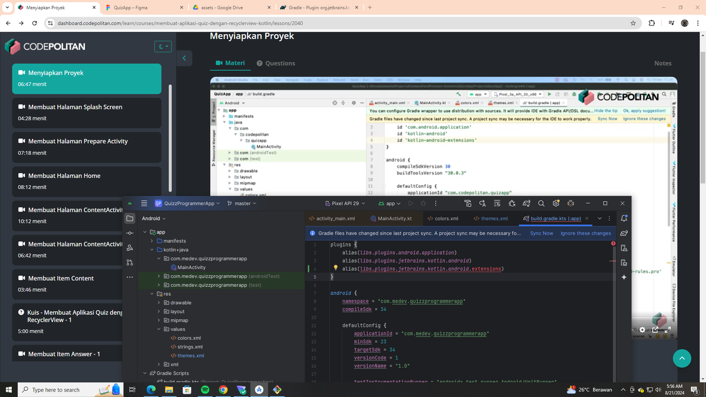Open the Commit tool window icon

click(130, 233)
